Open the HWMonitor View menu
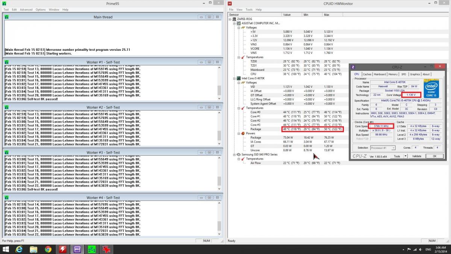The width and height of the screenshot is (451, 254). tap(240, 9)
